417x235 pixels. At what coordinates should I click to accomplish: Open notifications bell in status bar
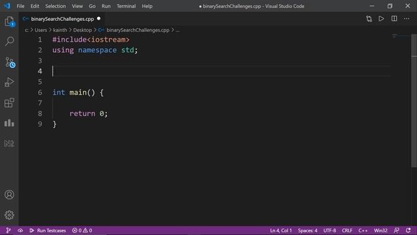[x=409, y=230]
